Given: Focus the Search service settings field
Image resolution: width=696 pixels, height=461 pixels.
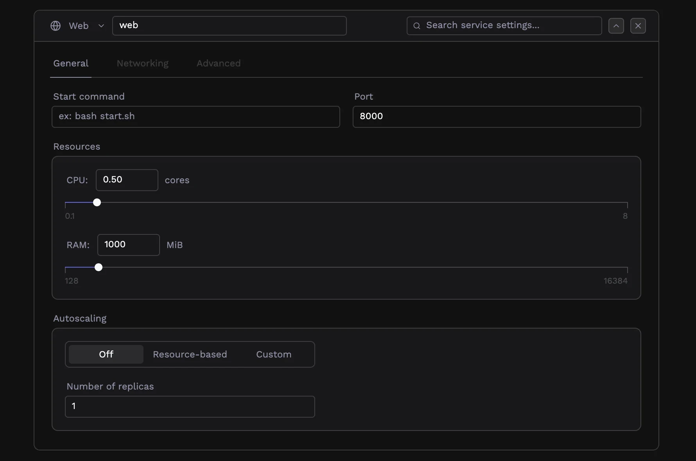Looking at the screenshot, I should pyautogui.click(x=504, y=25).
